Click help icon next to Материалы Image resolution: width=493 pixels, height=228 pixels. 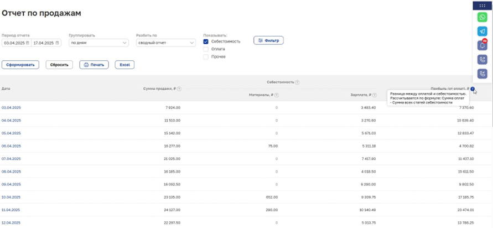[x=277, y=95]
